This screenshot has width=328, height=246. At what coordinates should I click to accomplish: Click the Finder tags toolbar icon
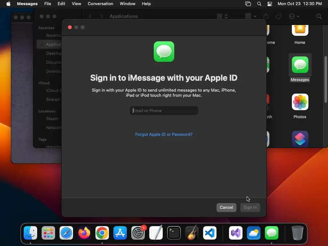pyautogui.click(x=278, y=16)
